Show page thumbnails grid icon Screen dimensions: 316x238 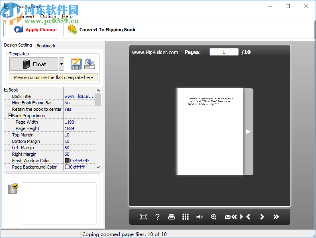pos(186,217)
